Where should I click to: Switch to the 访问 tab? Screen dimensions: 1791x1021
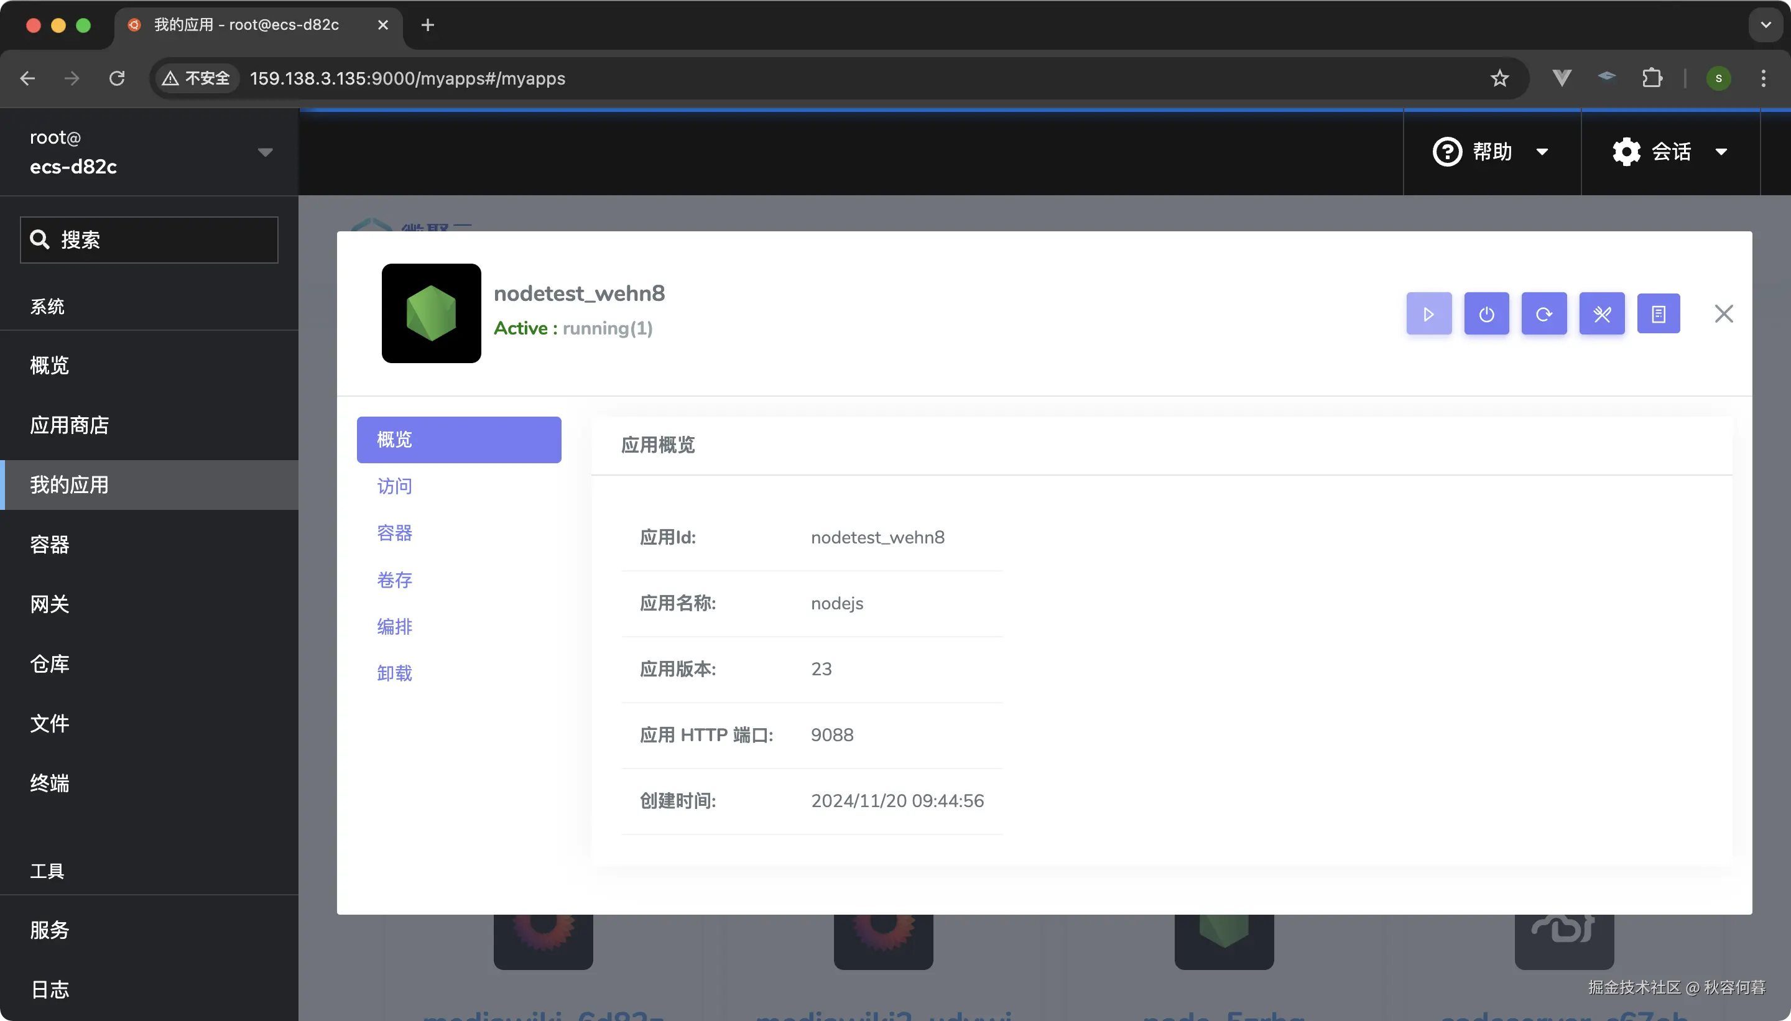394,486
